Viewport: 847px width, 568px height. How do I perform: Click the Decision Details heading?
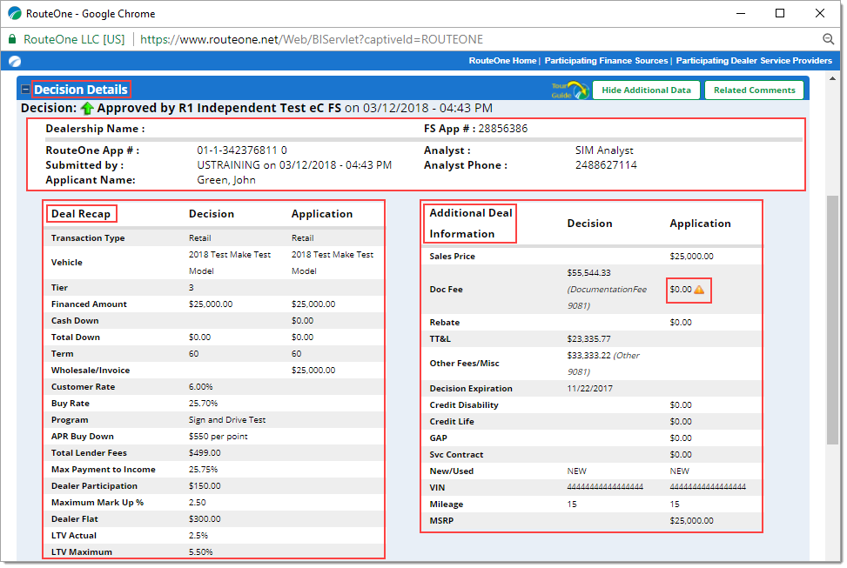click(x=81, y=90)
